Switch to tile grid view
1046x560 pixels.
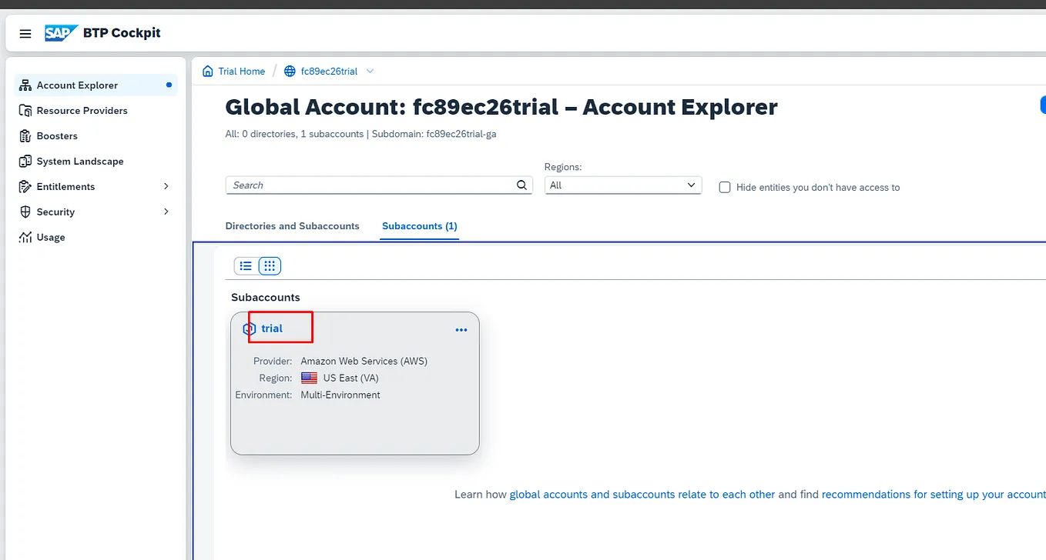tap(269, 266)
